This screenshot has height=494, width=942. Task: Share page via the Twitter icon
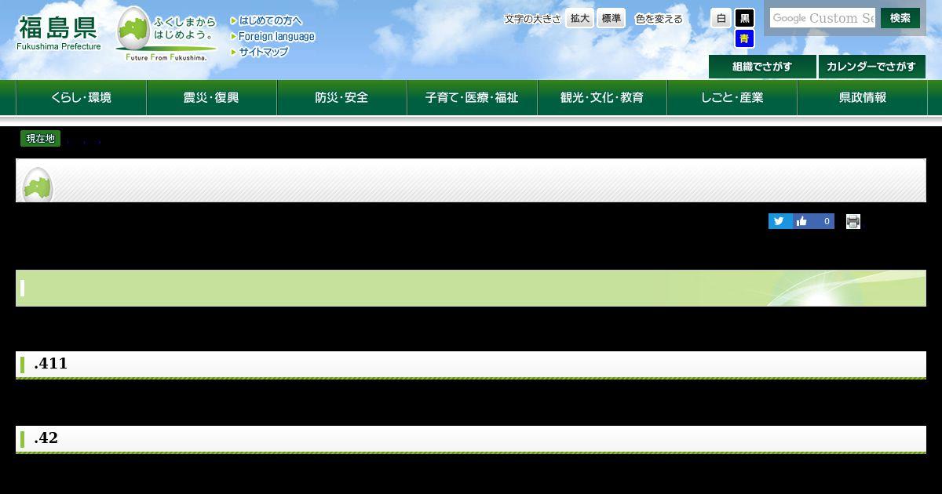coord(780,221)
